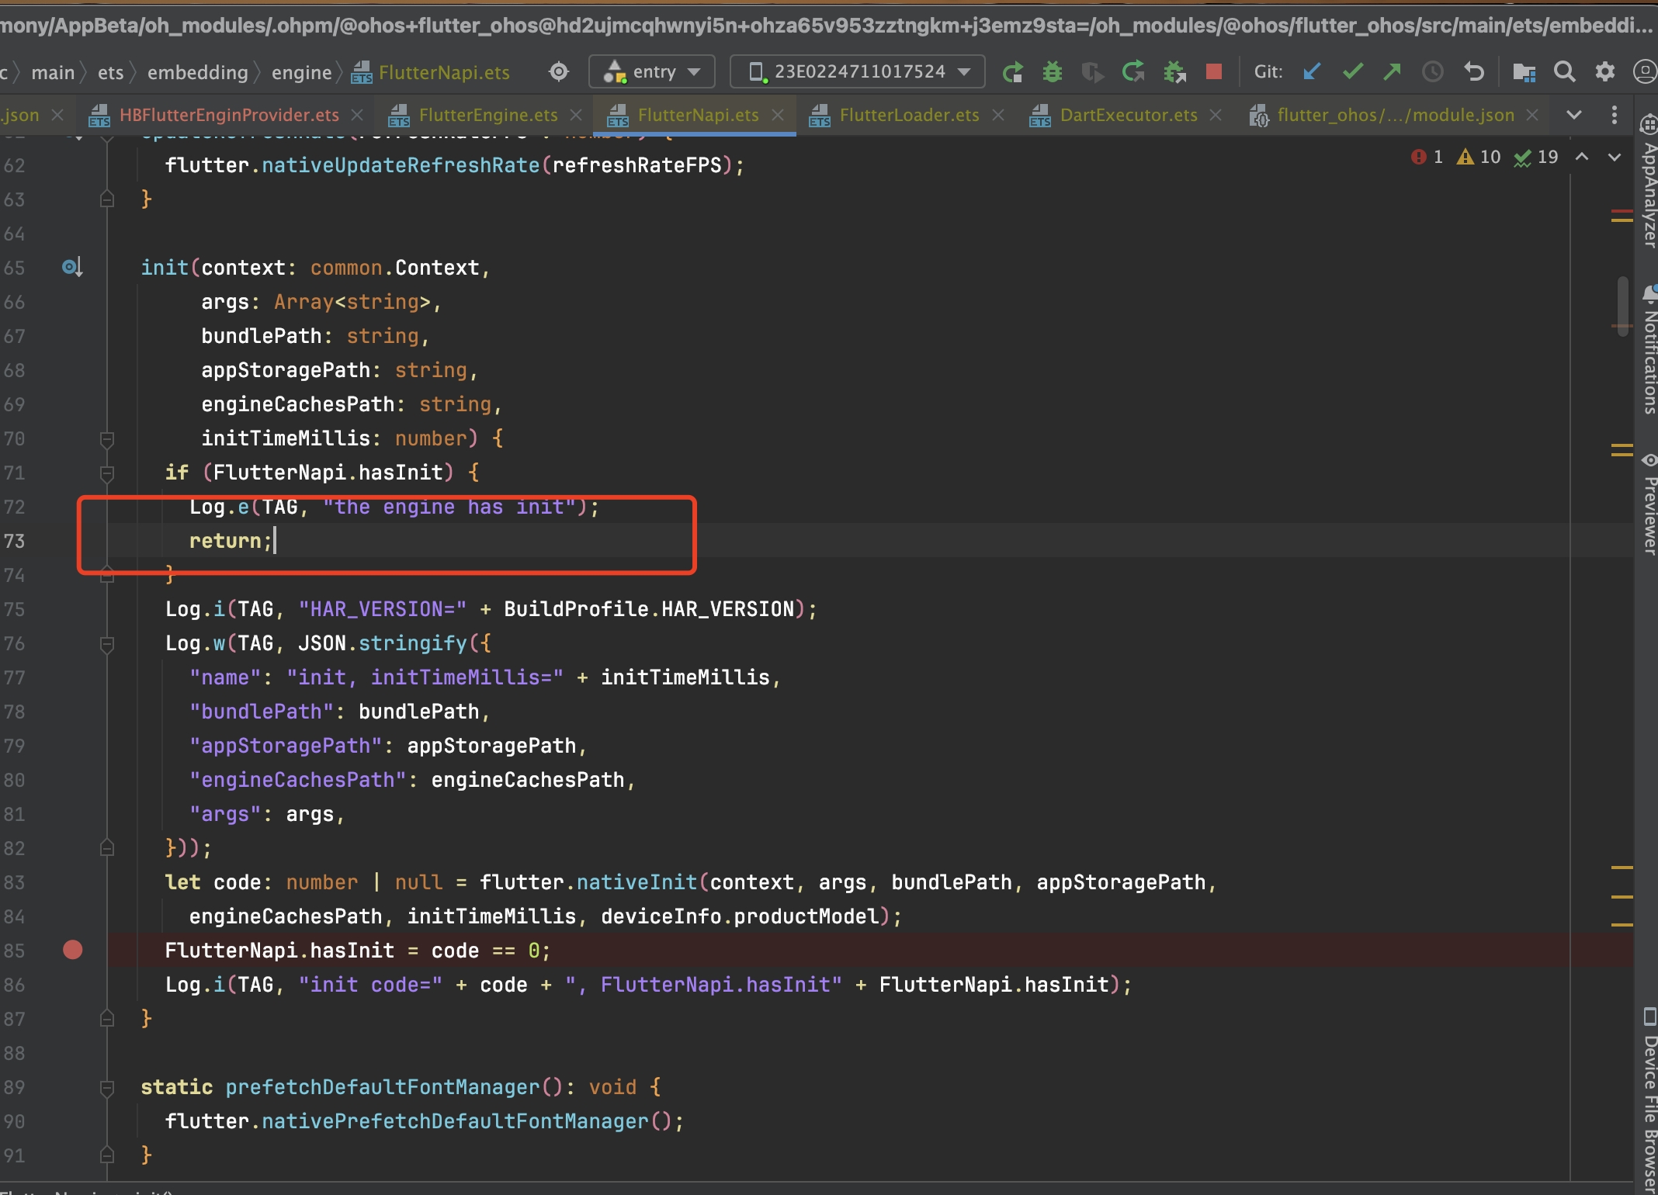This screenshot has width=1658, height=1195.
Task: Collapse fold marker at line 87
Action: pos(107,1019)
